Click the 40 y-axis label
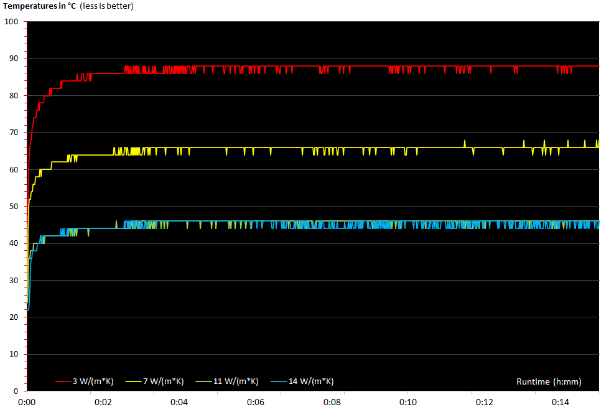614x407 pixels. [13, 243]
